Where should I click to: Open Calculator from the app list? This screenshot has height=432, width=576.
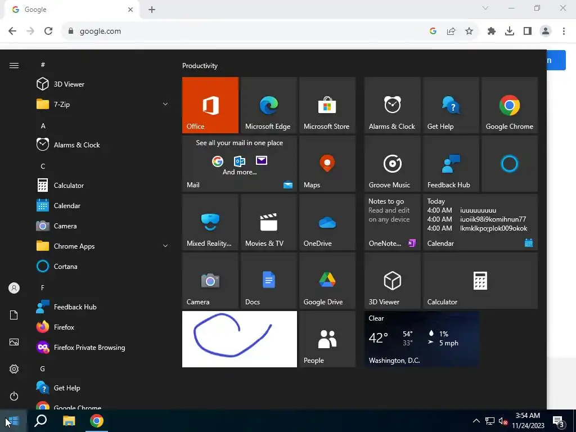click(102, 186)
